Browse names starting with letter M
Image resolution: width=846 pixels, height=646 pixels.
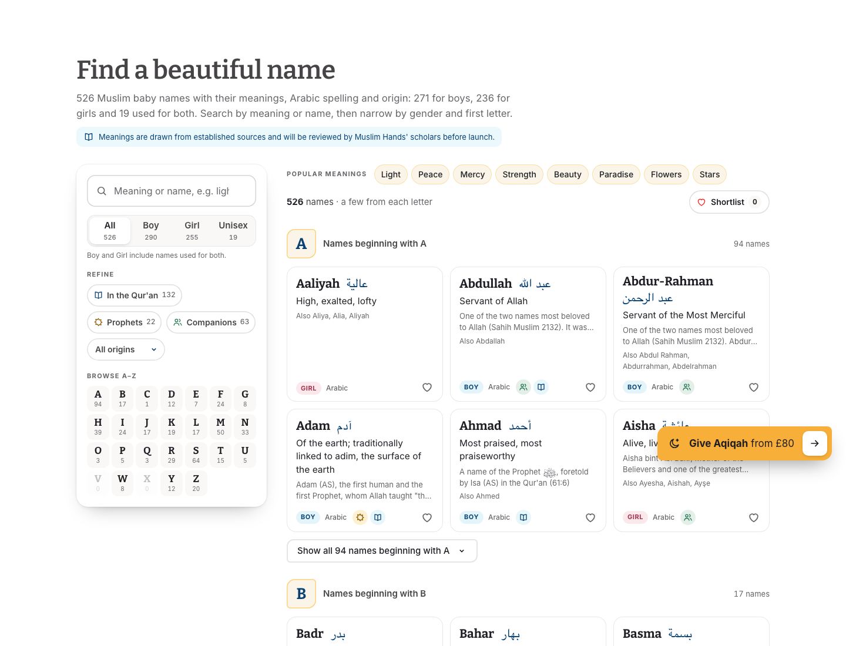click(220, 426)
